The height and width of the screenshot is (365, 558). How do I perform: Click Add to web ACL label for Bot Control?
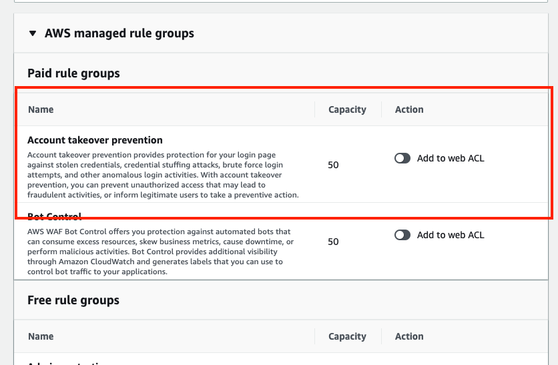click(451, 235)
